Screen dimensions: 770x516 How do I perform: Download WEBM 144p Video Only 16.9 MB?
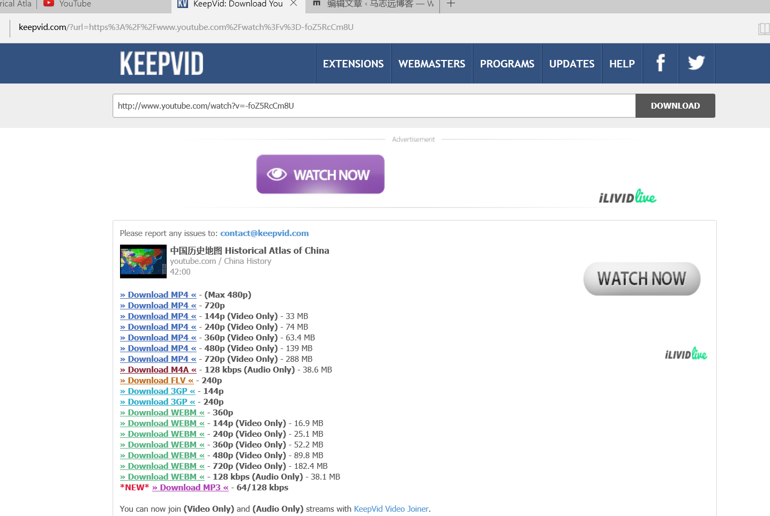coord(162,423)
